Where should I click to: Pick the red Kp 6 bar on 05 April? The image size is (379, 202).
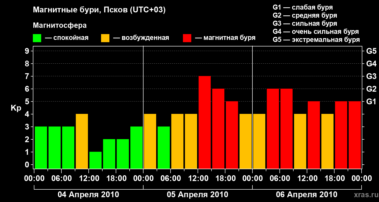click(218, 129)
